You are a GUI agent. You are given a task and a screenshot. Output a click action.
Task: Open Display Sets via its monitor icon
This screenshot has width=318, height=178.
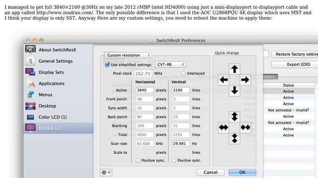click(30, 72)
